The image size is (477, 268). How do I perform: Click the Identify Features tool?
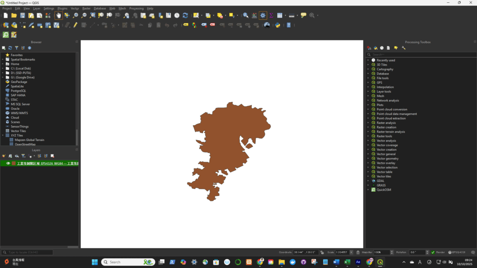pyautogui.click(x=245, y=15)
